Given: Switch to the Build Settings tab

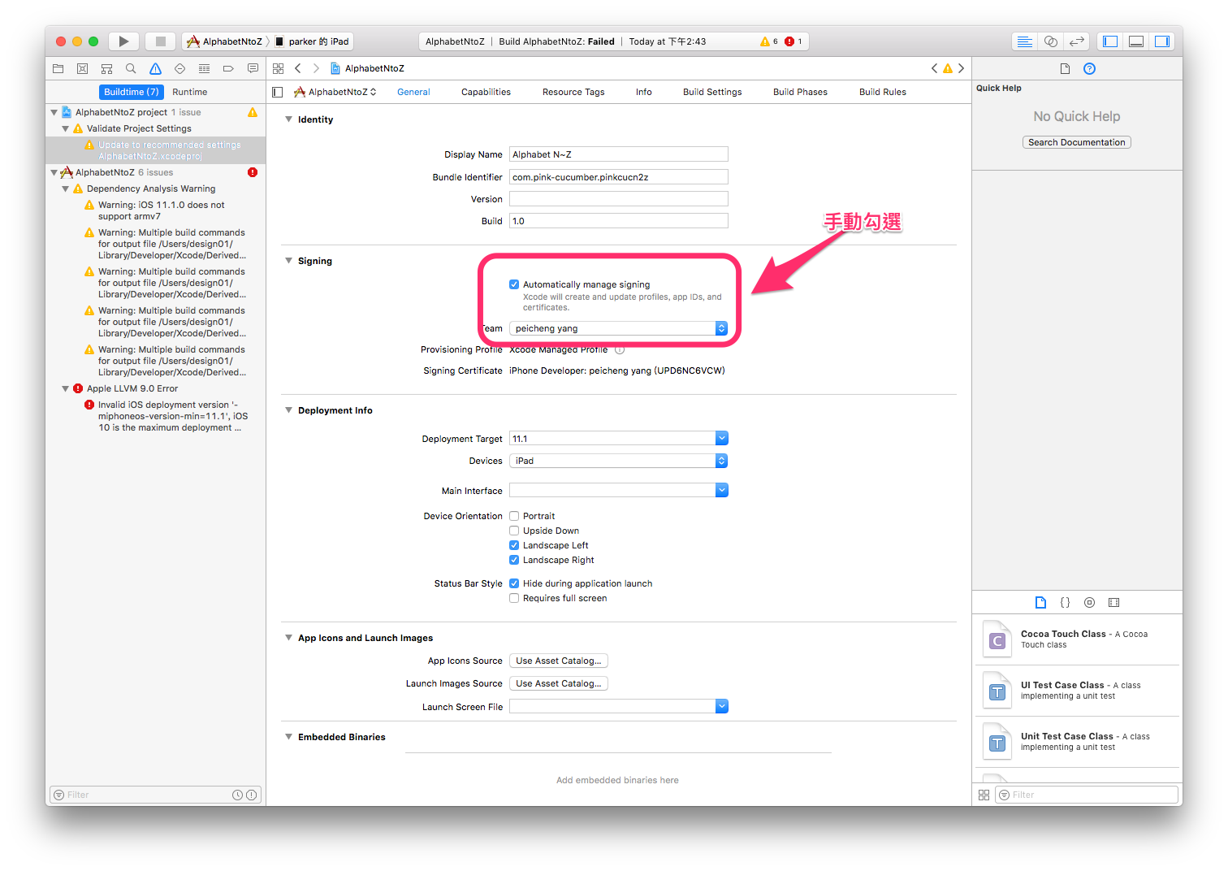Looking at the screenshot, I should click(x=711, y=92).
